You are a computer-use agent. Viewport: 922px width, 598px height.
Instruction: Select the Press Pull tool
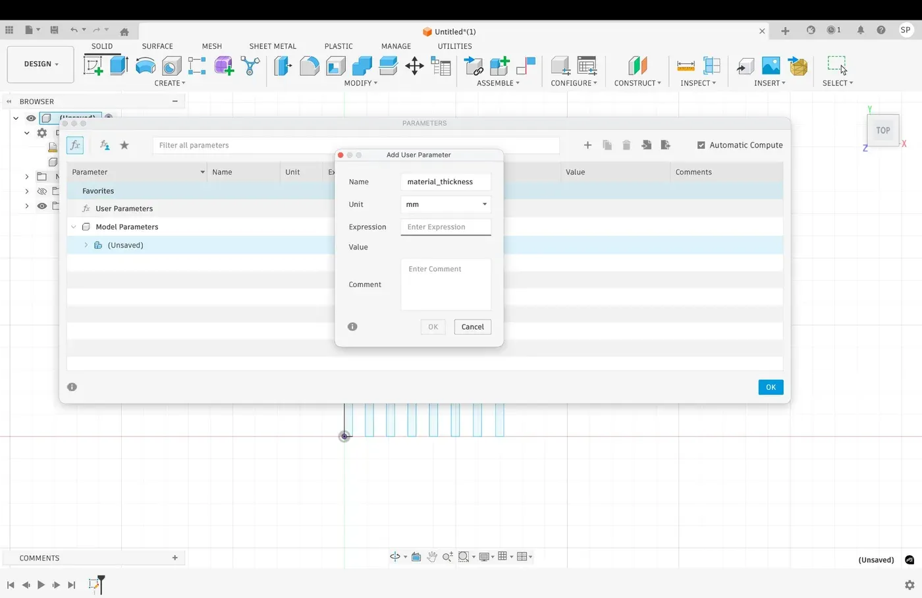pos(283,65)
